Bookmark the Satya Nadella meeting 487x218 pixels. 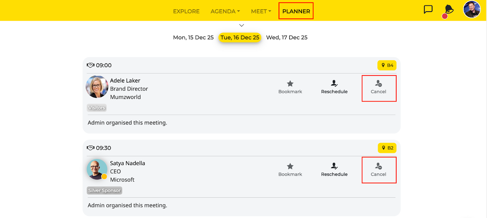[x=290, y=170]
